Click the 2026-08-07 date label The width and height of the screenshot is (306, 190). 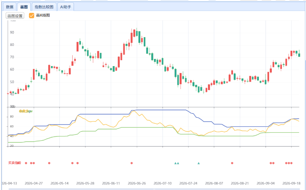214,183
